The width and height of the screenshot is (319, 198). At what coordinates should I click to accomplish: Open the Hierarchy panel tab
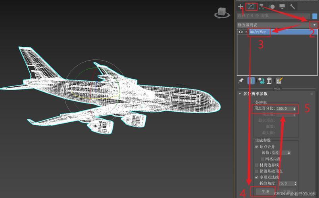(261, 6)
